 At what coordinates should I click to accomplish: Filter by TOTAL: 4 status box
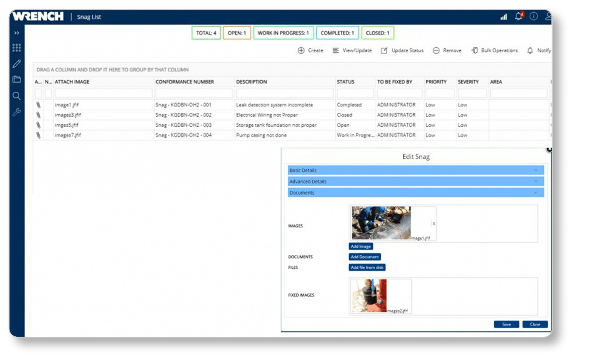(x=206, y=33)
